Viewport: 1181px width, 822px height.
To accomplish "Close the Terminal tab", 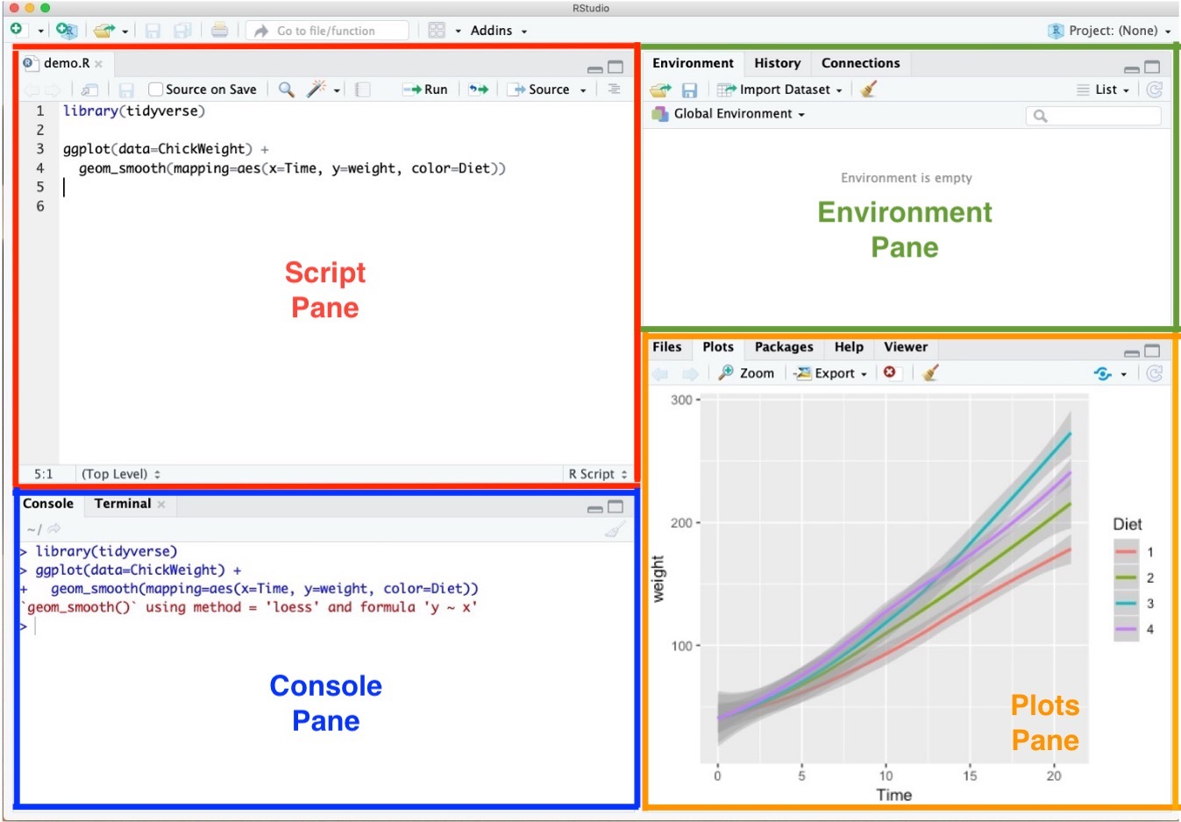I will click(161, 505).
